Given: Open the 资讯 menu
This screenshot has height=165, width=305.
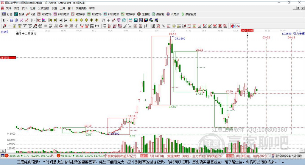Looking at the screenshot, I should pos(24,8).
